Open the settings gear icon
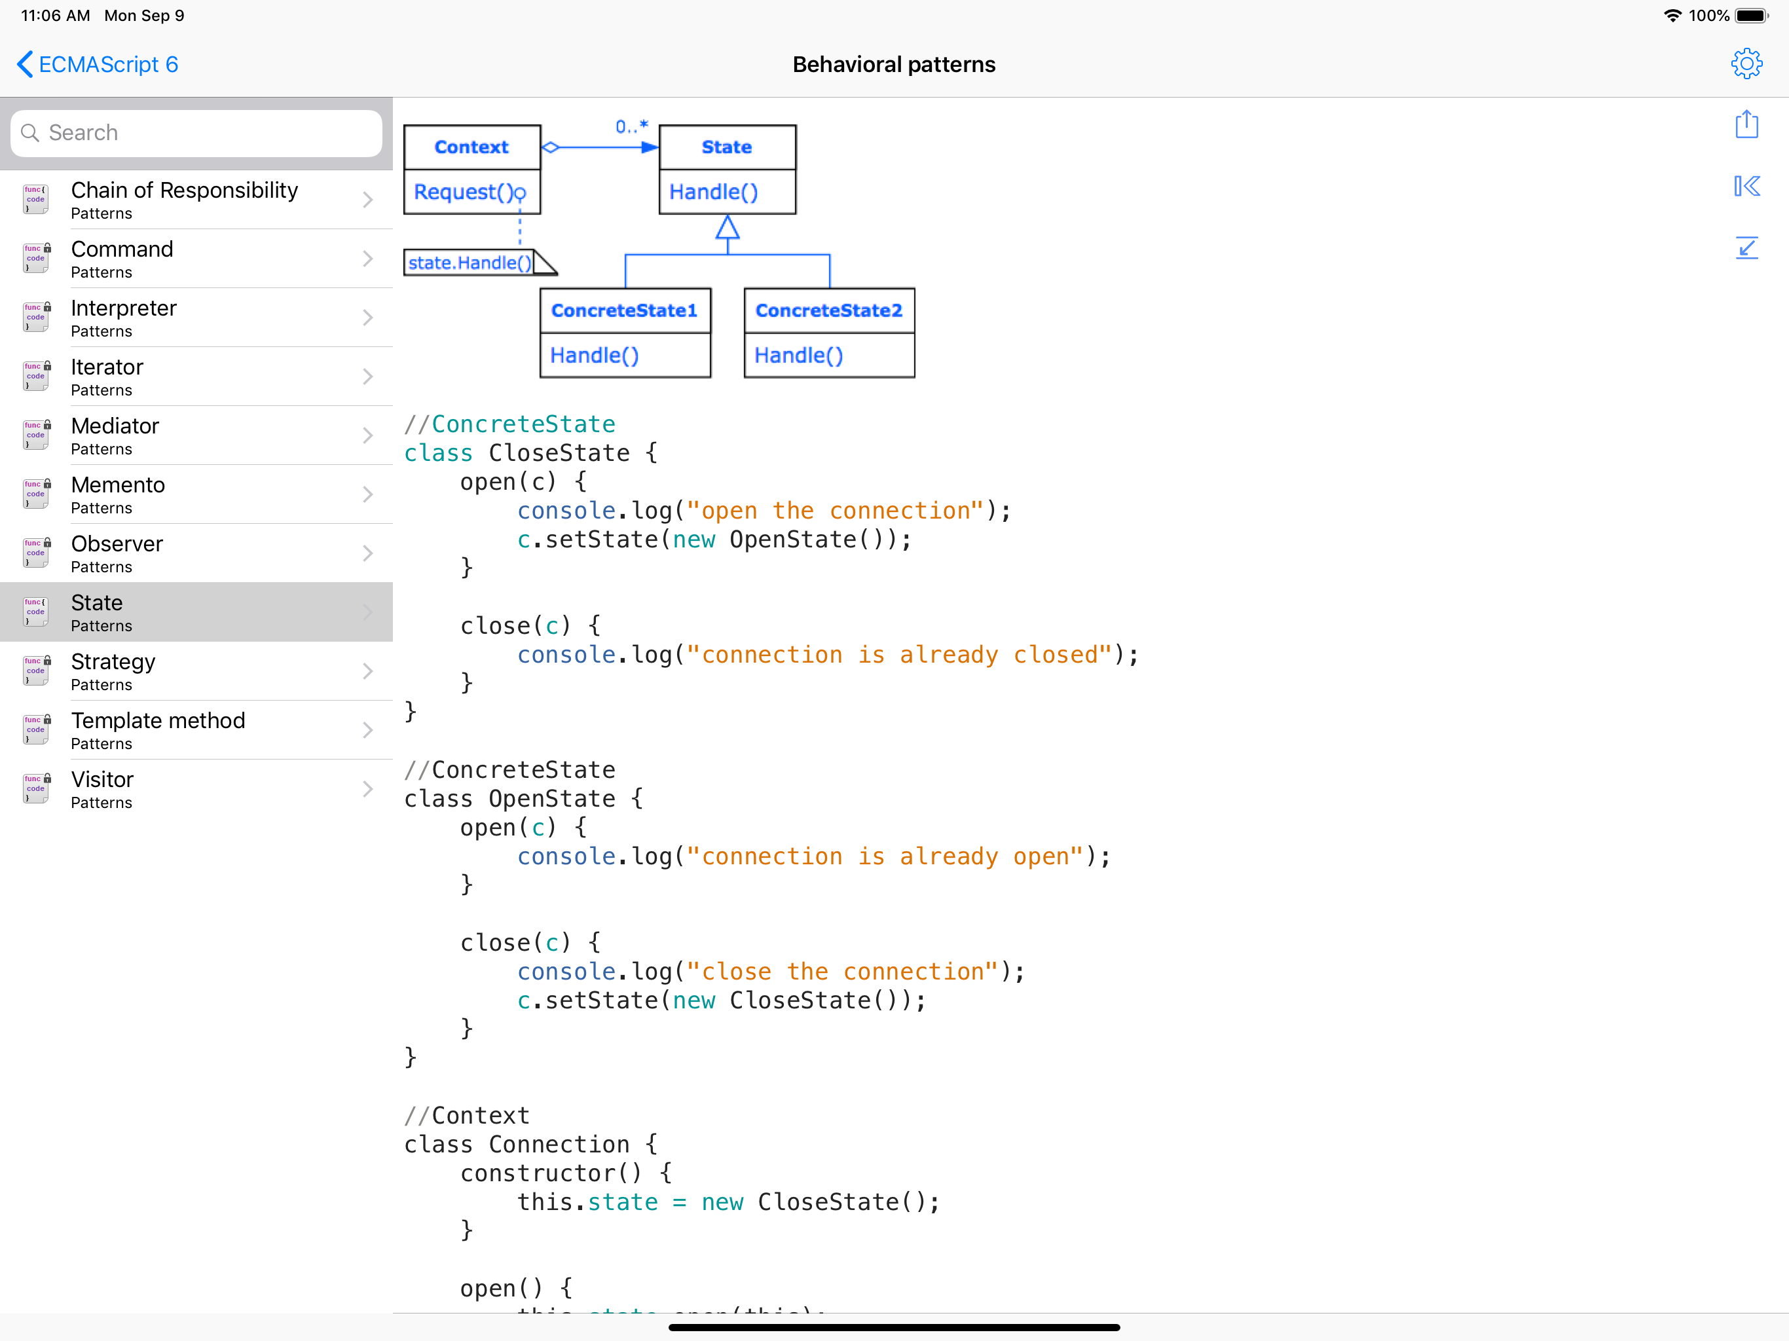1789x1341 pixels. 1746,64
